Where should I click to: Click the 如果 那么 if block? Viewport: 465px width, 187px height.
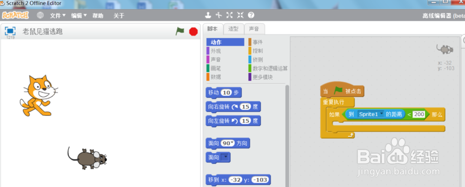click(333, 115)
